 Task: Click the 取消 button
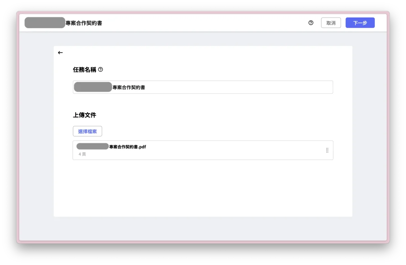331,23
